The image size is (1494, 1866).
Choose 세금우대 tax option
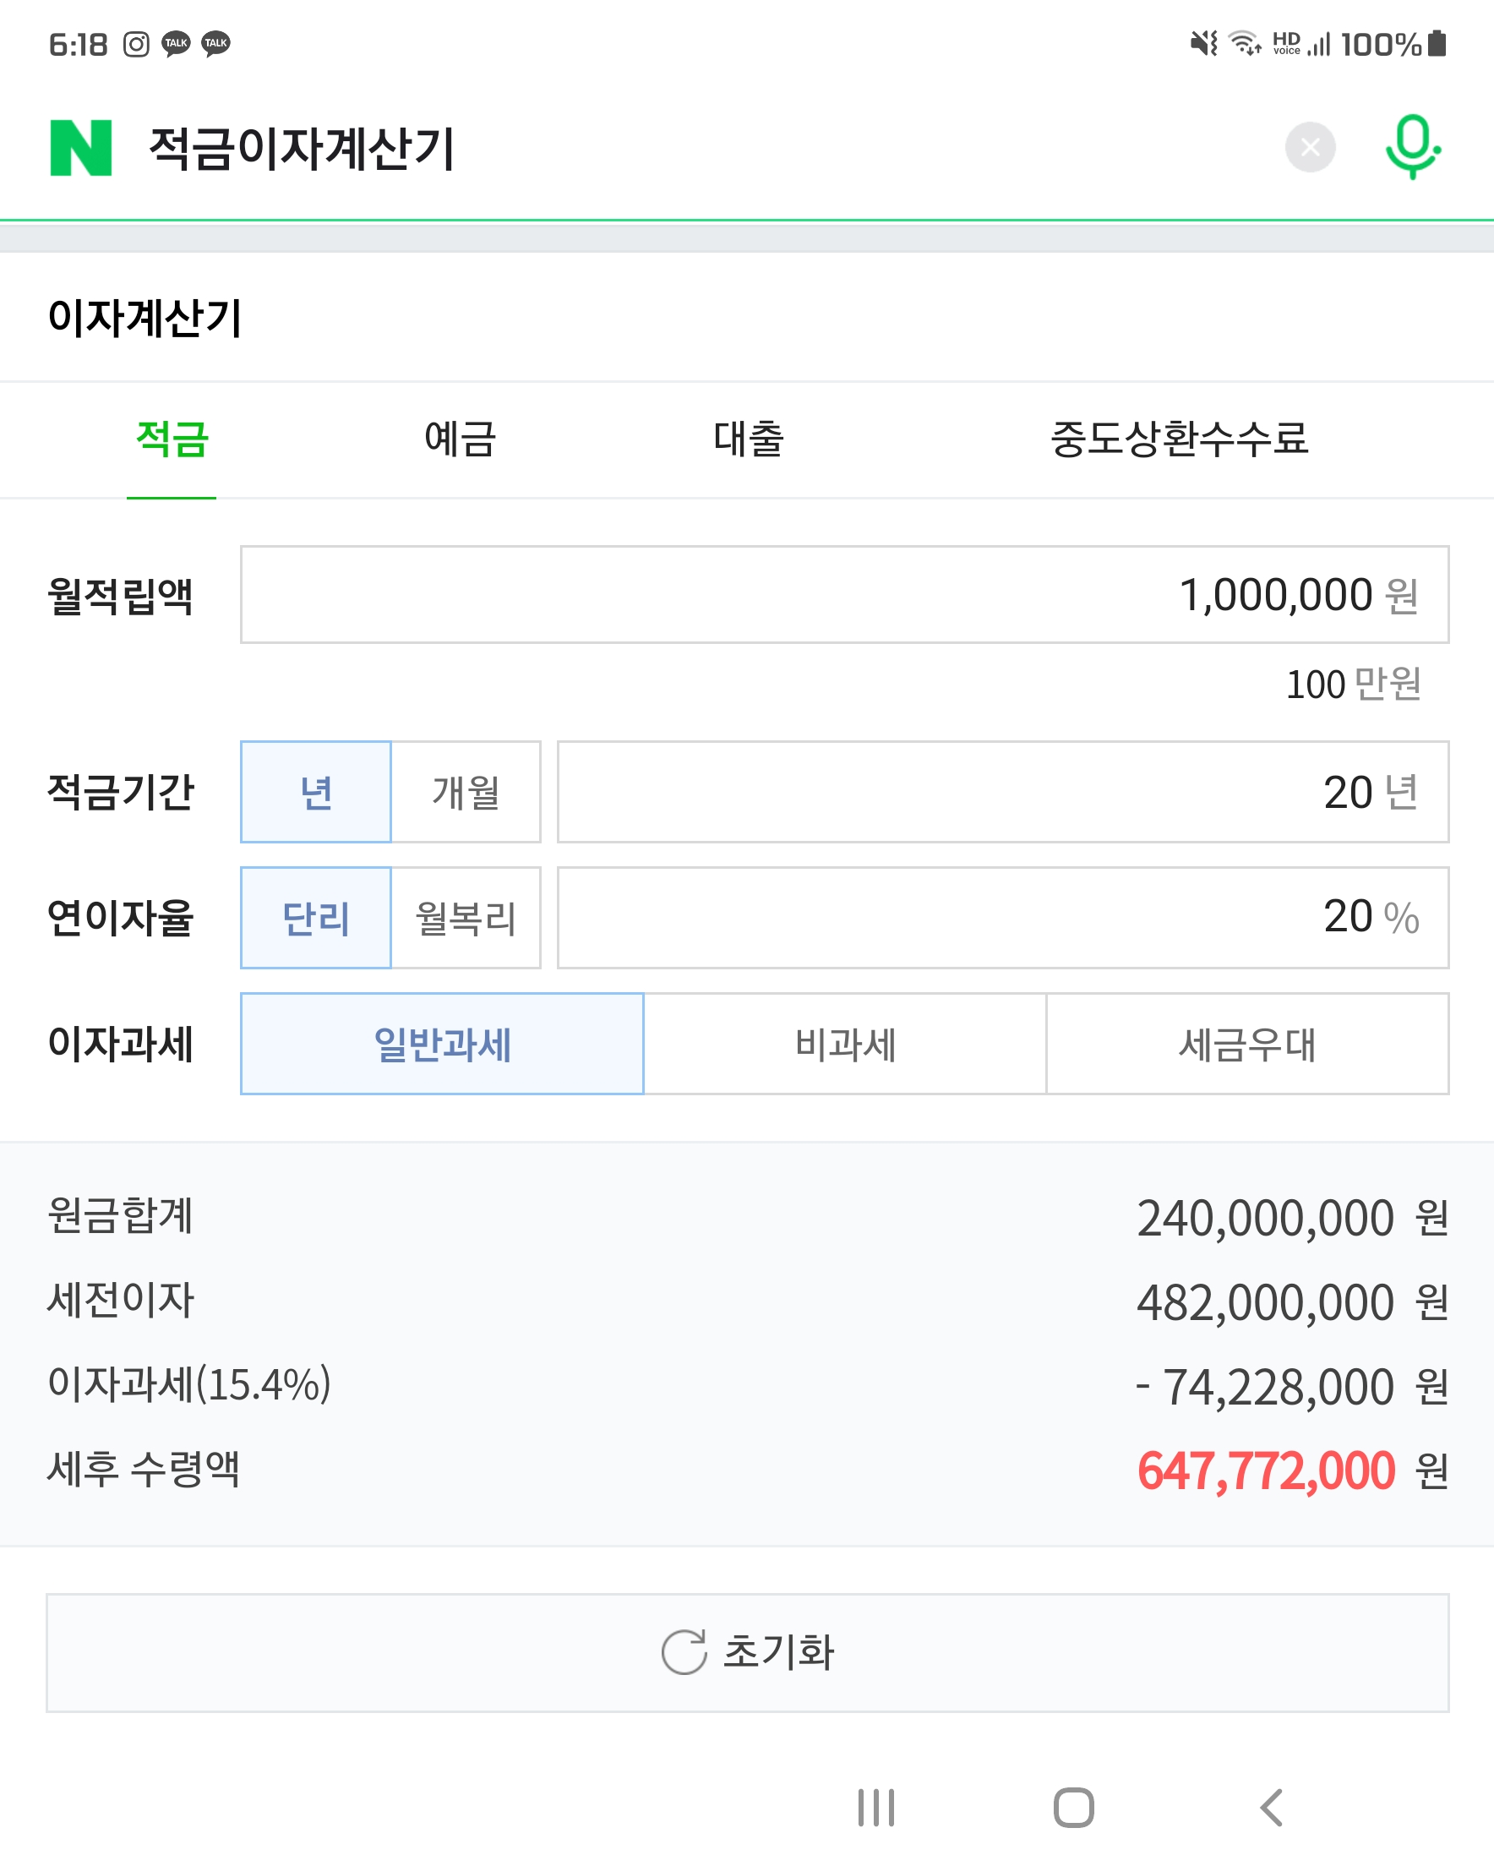(x=1246, y=1044)
